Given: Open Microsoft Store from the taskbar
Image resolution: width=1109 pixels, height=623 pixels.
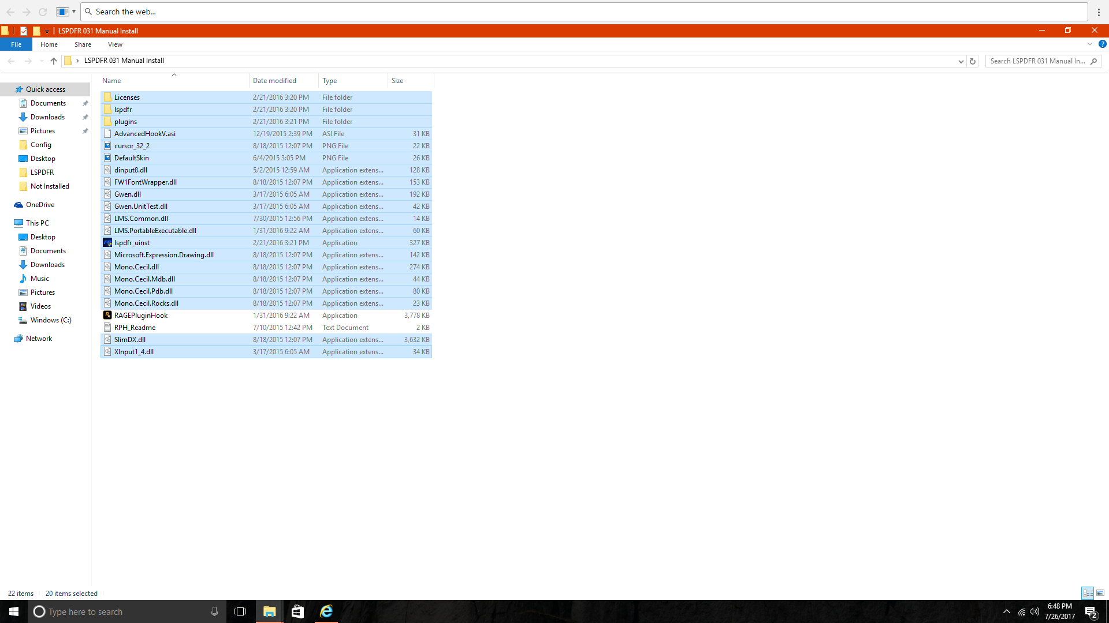Looking at the screenshot, I should point(297,611).
